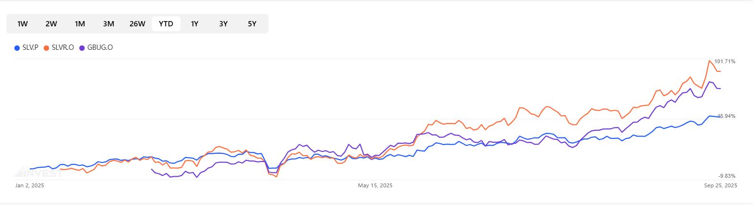753x206 pixels.
Task: Click the 101.71% end value label
Action: tap(725, 61)
